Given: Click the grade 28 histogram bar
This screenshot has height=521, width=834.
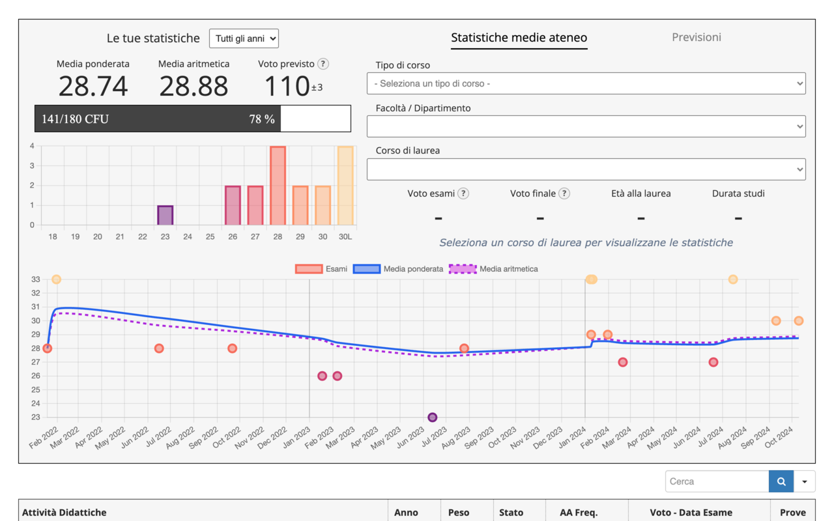Looking at the screenshot, I should click(278, 186).
